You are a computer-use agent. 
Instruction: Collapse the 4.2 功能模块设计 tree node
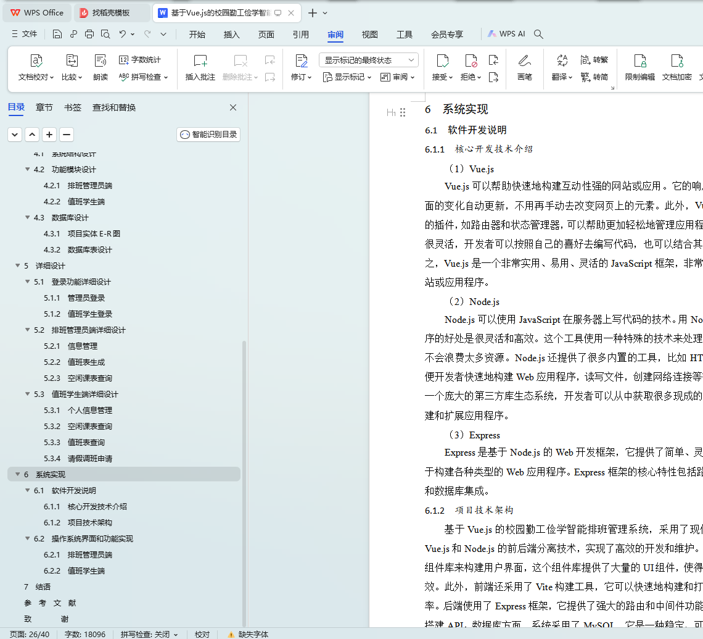point(27,169)
